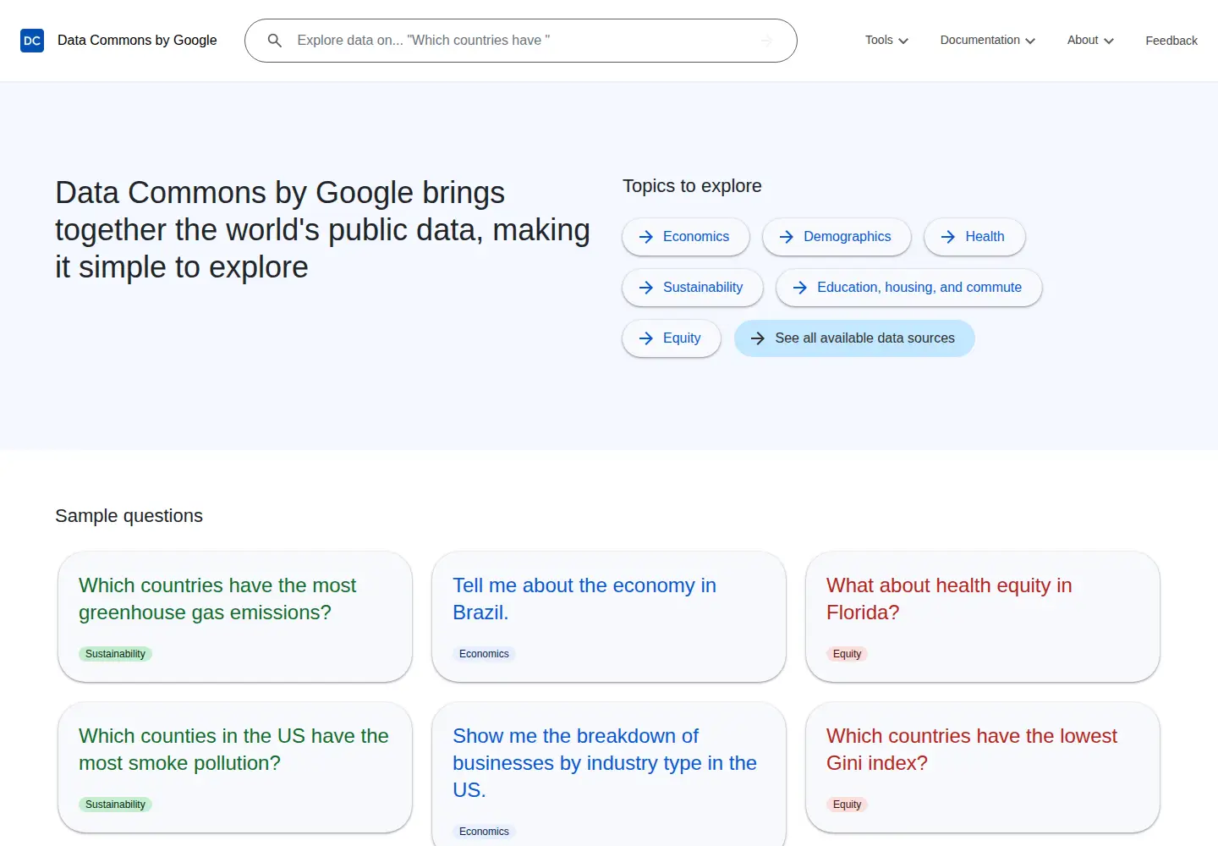The width and height of the screenshot is (1218, 846).
Task: Expand the Documentation dropdown chevron
Action: (x=1030, y=41)
